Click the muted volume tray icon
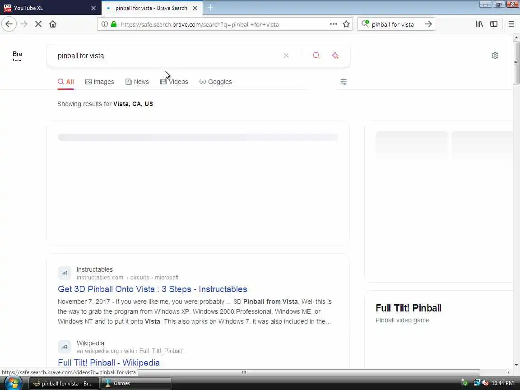Screen dimensions: 520x390 (485, 383)
